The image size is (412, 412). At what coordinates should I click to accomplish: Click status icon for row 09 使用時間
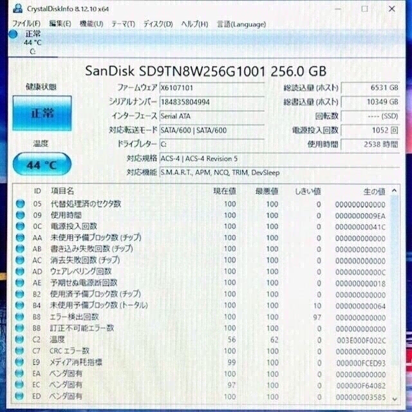20,215
